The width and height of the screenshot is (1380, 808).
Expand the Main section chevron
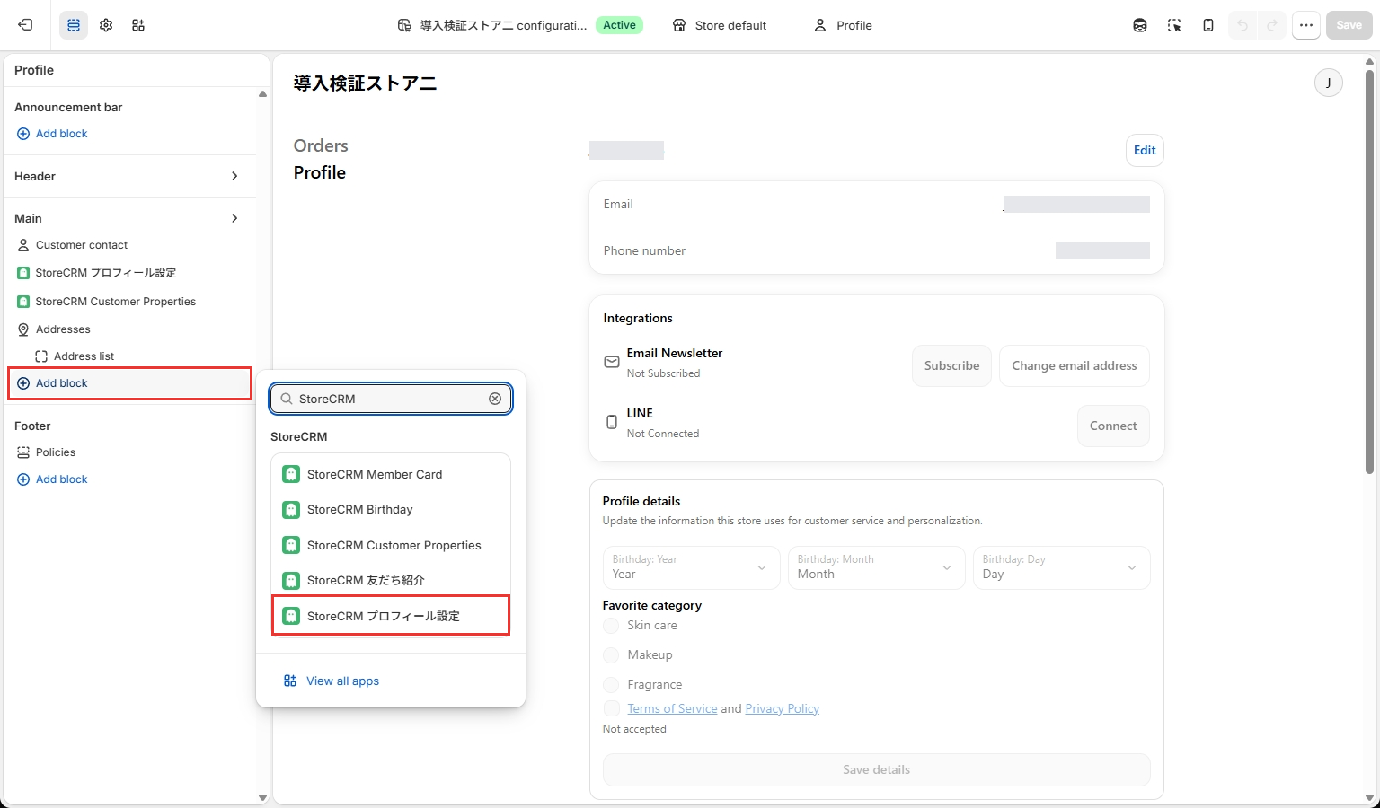pyautogui.click(x=234, y=218)
